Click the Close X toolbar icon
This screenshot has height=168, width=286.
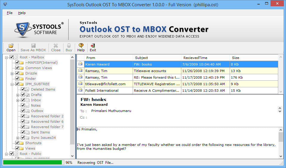tap(56, 45)
